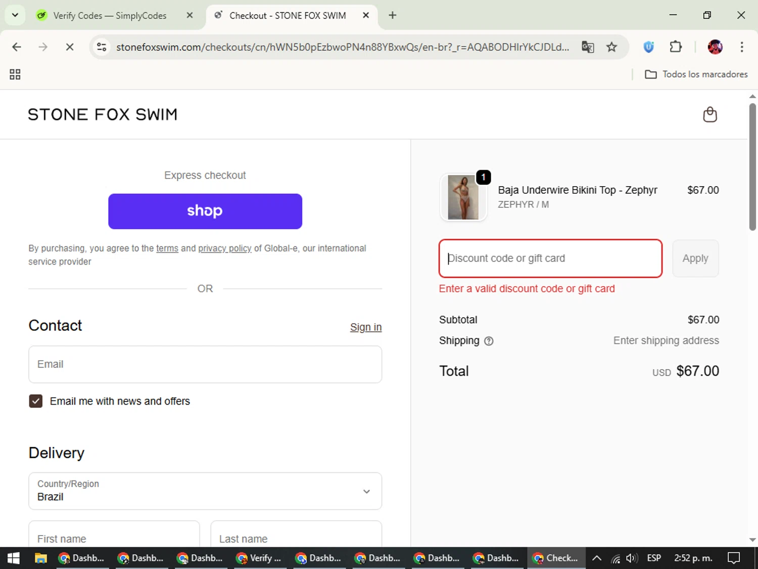Open the privacy policy link

[x=225, y=248]
